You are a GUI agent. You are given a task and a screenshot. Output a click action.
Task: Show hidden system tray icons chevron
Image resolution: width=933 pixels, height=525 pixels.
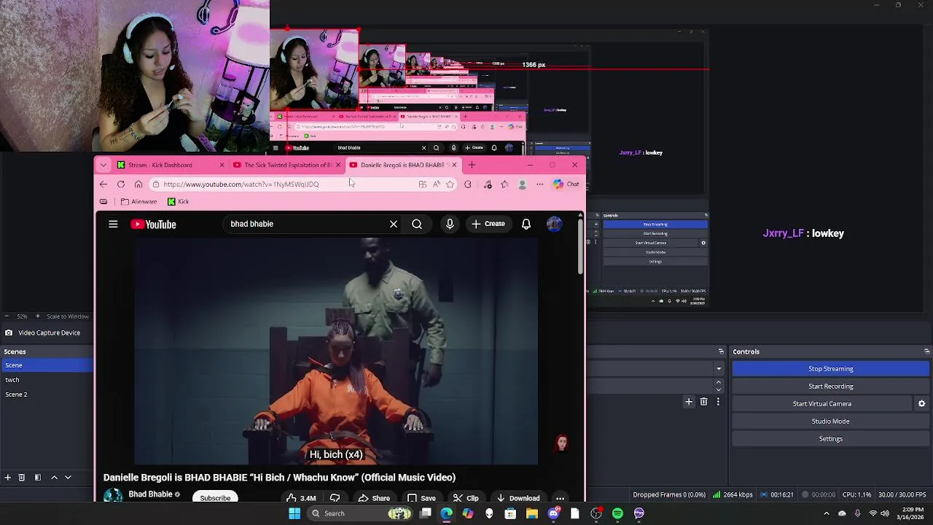coord(826,513)
